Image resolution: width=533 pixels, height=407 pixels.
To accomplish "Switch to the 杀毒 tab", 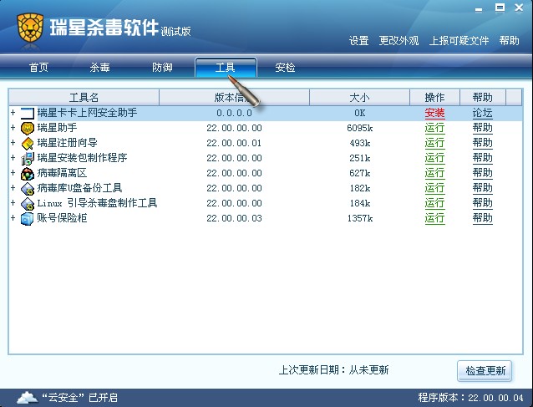I will point(100,68).
